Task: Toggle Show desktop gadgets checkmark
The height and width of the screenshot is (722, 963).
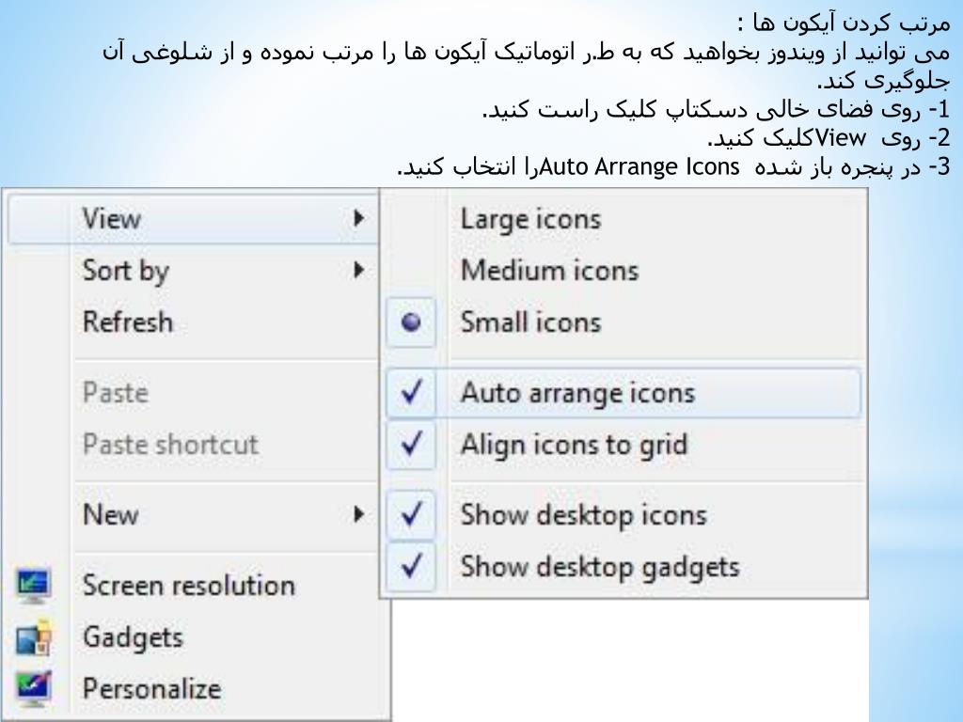Action: [x=411, y=565]
